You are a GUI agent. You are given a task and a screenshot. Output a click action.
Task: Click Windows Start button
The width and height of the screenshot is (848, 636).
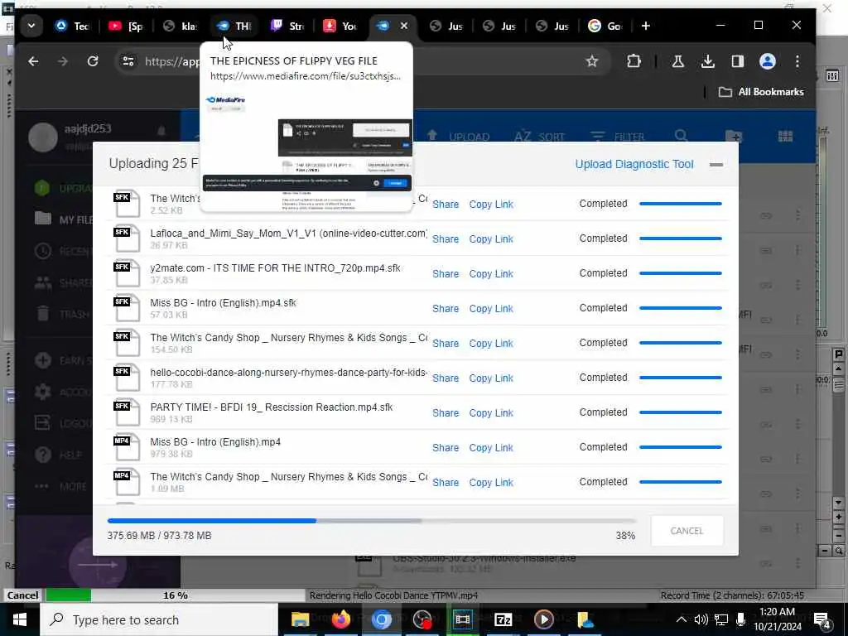tap(20, 619)
